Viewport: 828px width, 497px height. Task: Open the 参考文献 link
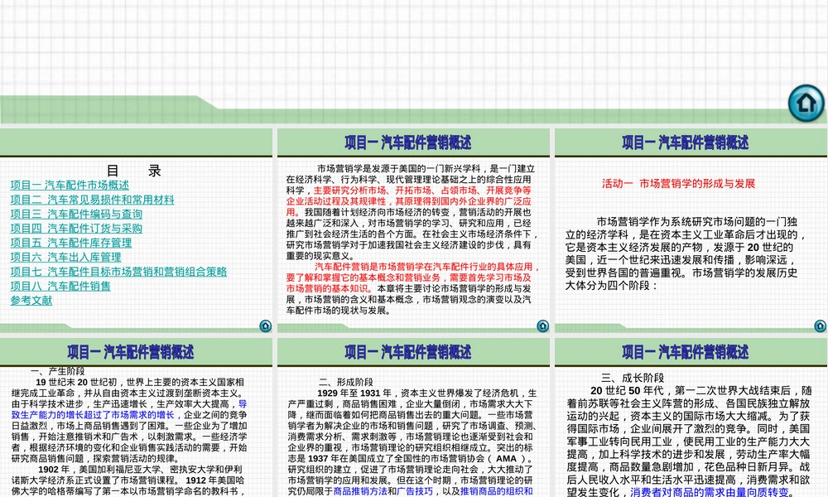point(31,301)
